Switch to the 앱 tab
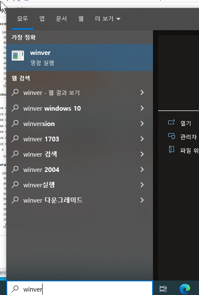Viewport: 199px width, 295px height. (x=42, y=19)
